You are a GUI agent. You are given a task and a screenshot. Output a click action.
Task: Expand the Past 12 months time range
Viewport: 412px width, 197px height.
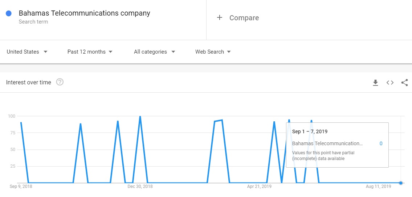[90, 52]
